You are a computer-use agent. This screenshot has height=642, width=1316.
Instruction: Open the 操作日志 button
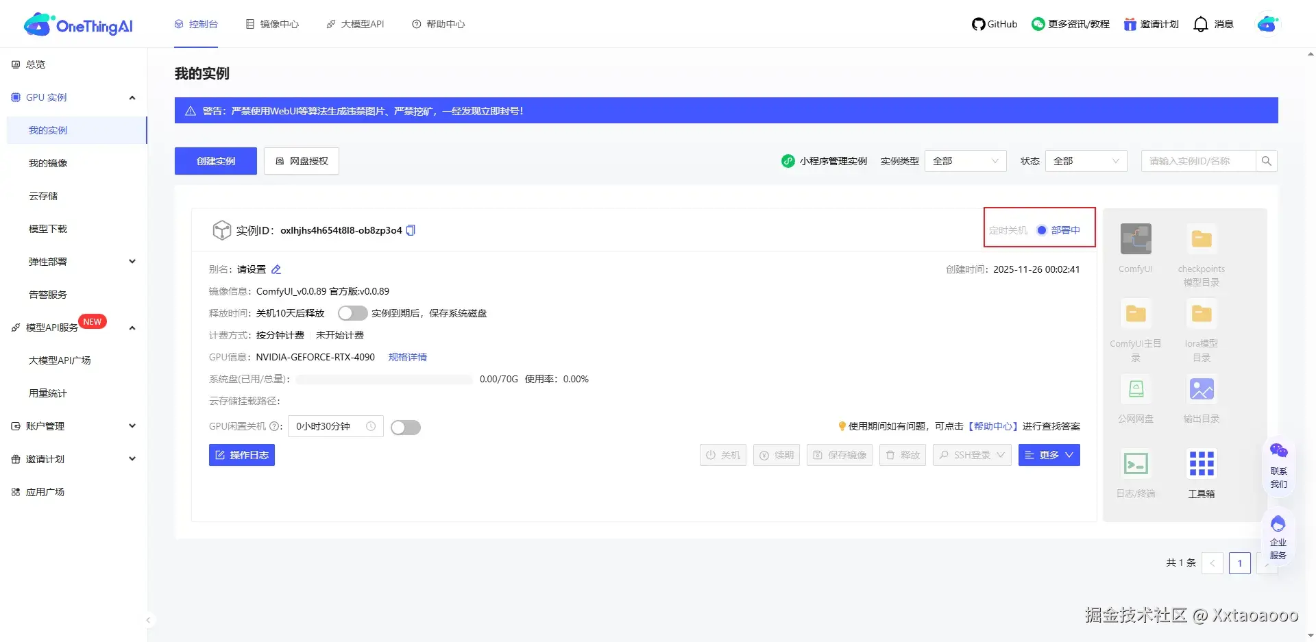pos(242,455)
